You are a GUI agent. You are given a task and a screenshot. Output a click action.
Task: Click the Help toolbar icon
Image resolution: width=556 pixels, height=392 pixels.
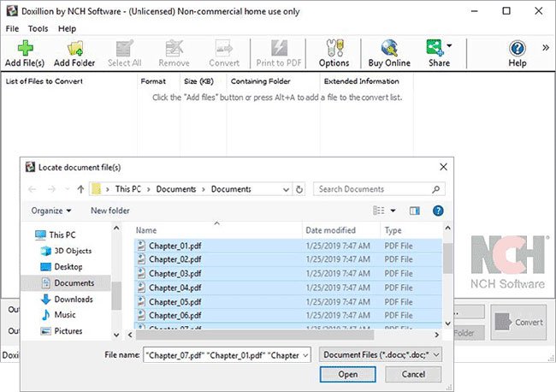518,54
